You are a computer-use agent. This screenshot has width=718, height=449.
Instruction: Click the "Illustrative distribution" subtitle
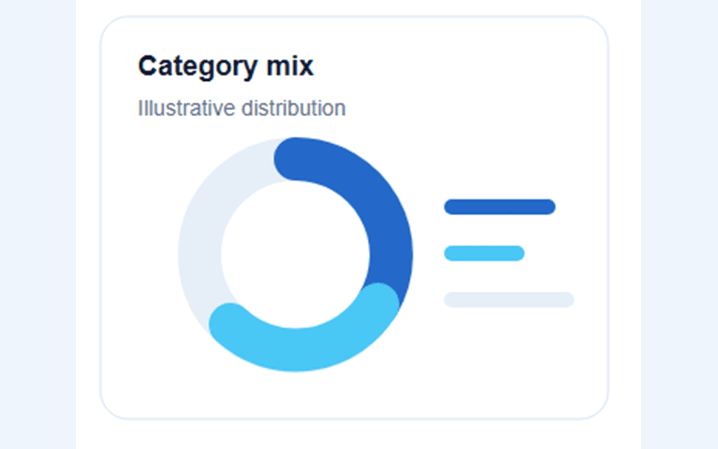point(242,108)
